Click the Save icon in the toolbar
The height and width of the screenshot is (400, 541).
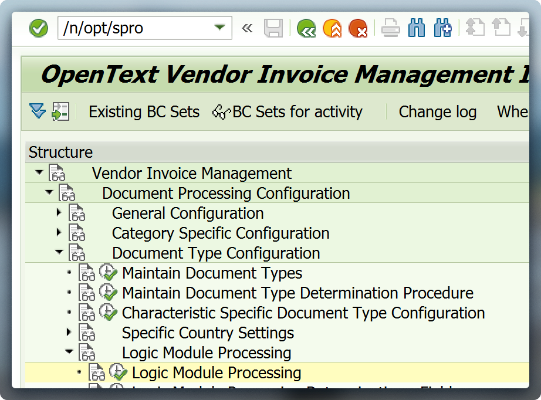coord(273,28)
